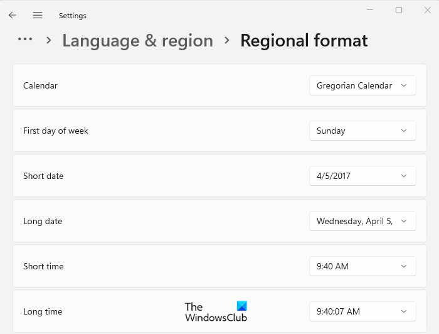Click the First day of week label

(56, 131)
